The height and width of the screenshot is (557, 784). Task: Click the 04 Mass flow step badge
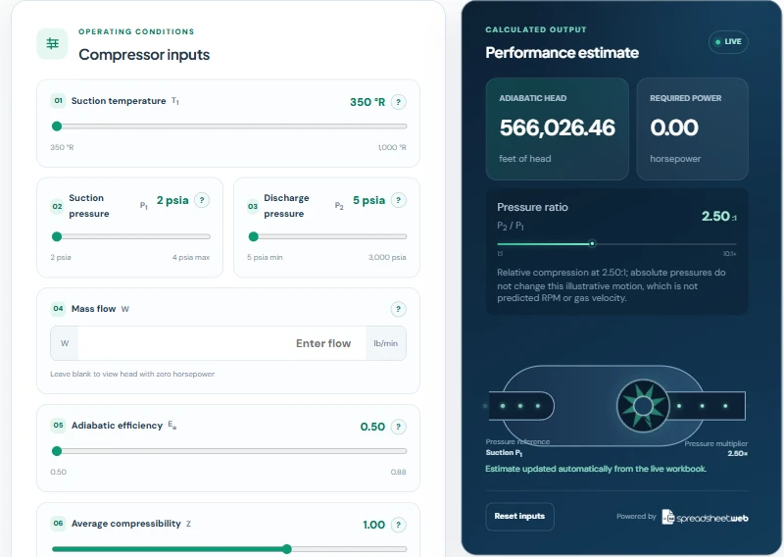tap(58, 308)
